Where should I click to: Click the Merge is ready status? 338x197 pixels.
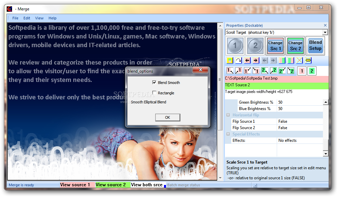pyautogui.click(x=21, y=185)
